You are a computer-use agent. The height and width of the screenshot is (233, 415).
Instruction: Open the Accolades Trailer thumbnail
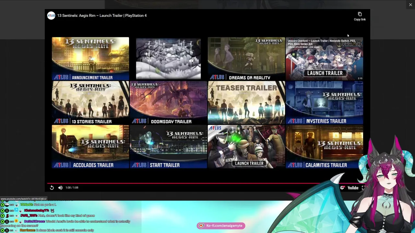tap(90, 147)
